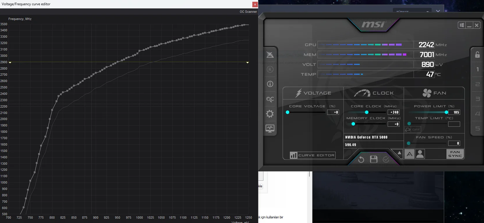Image resolution: width=484 pixels, height=223 pixels.
Task: Click the yellow marker at left of 2900 line
Action: [x=10, y=62]
